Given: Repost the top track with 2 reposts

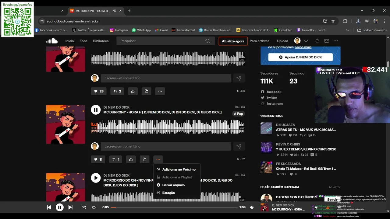Looking at the screenshot, I should pyautogui.click(x=117, y=91).
